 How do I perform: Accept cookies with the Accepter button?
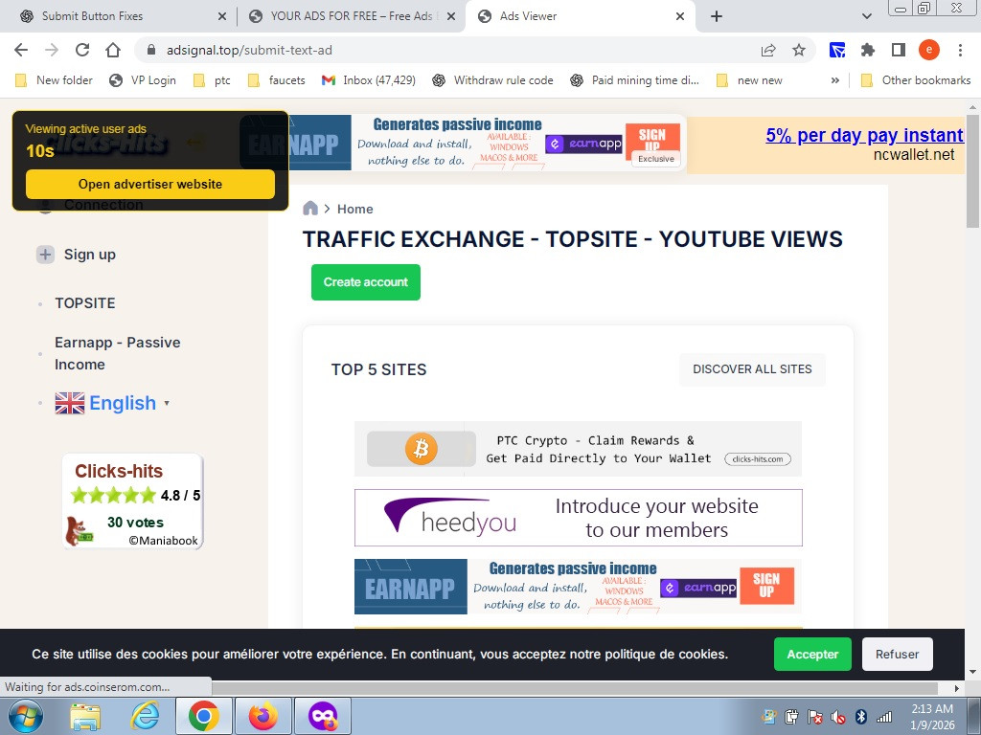click(812, 655)
